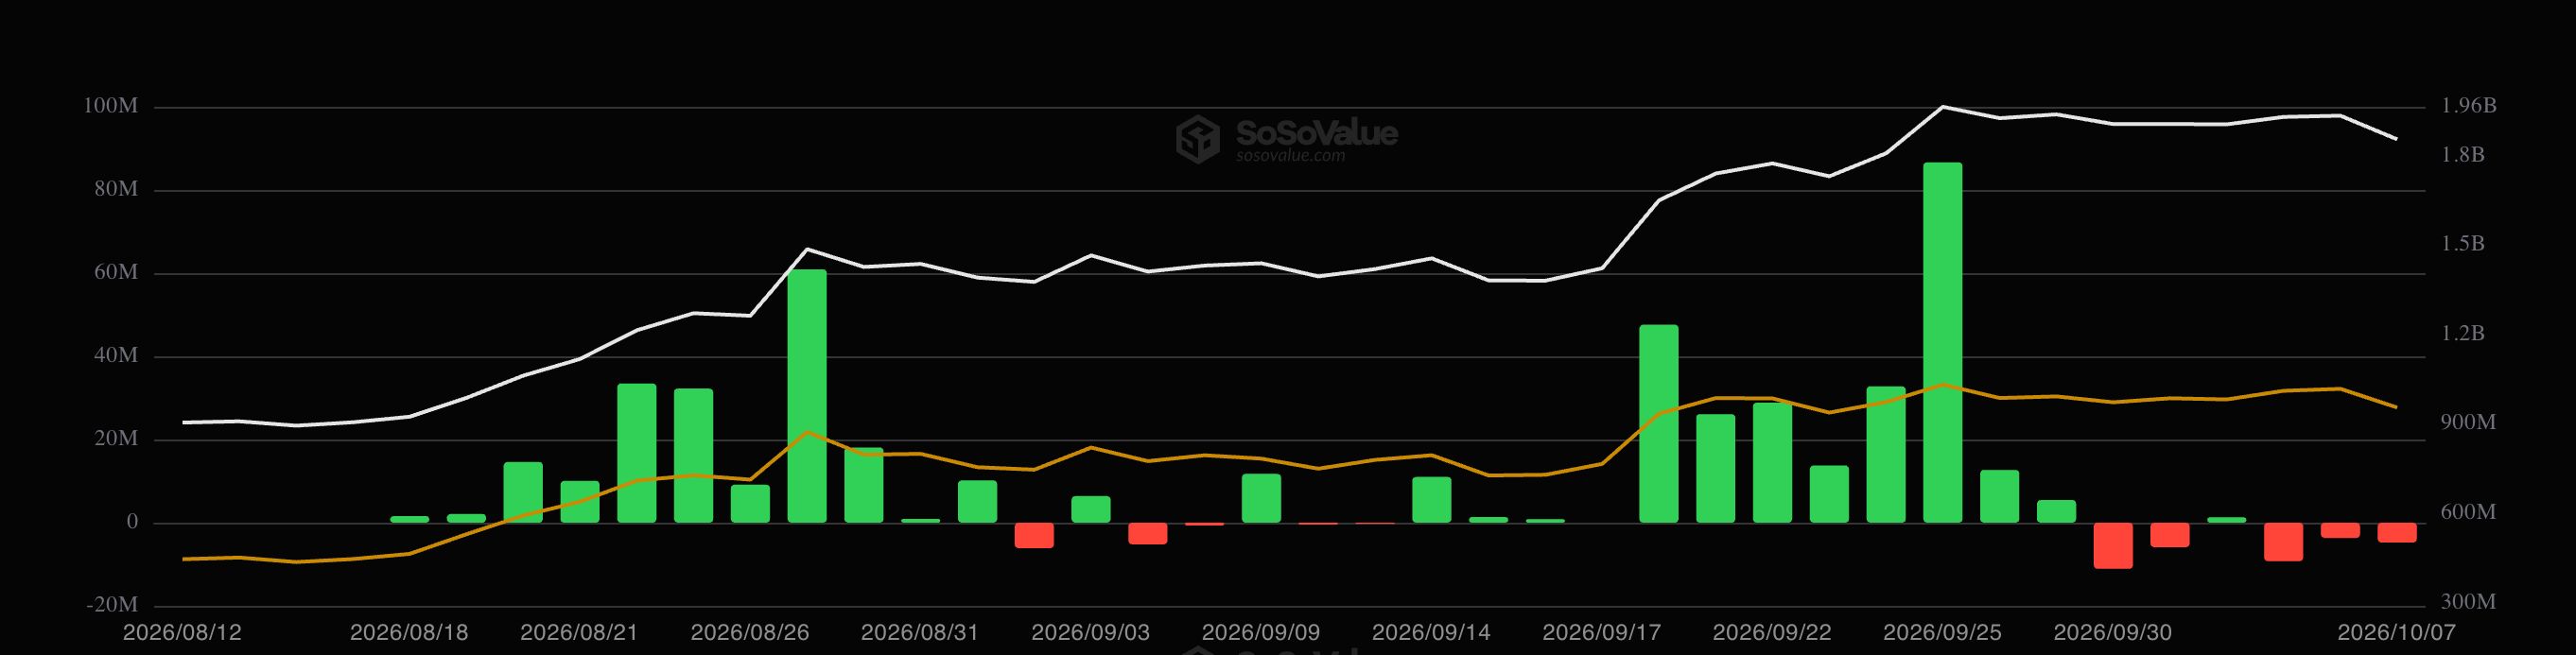Click the green bar on 2026/08/26
This screenshot has width=2576, height=655.
[750, 503]
